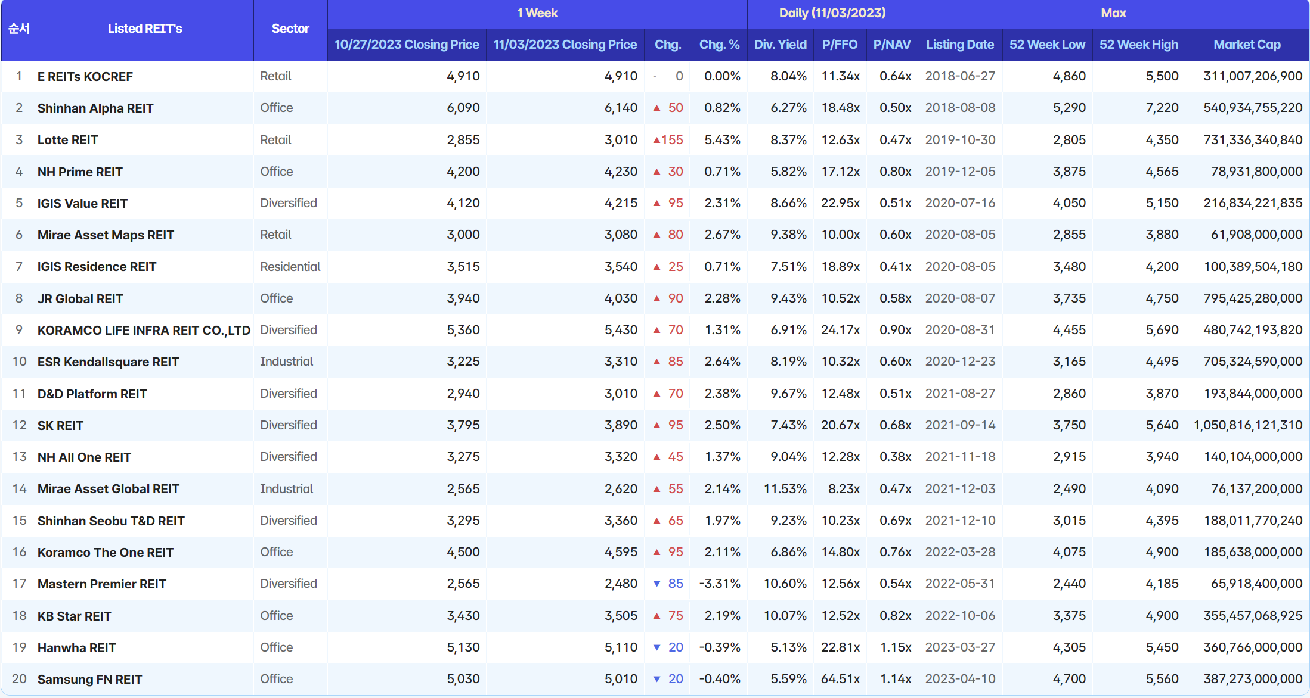Select the IGIS Value REIT name
The height and width of the screenshot is (698, 1310).
coord(82,204)
